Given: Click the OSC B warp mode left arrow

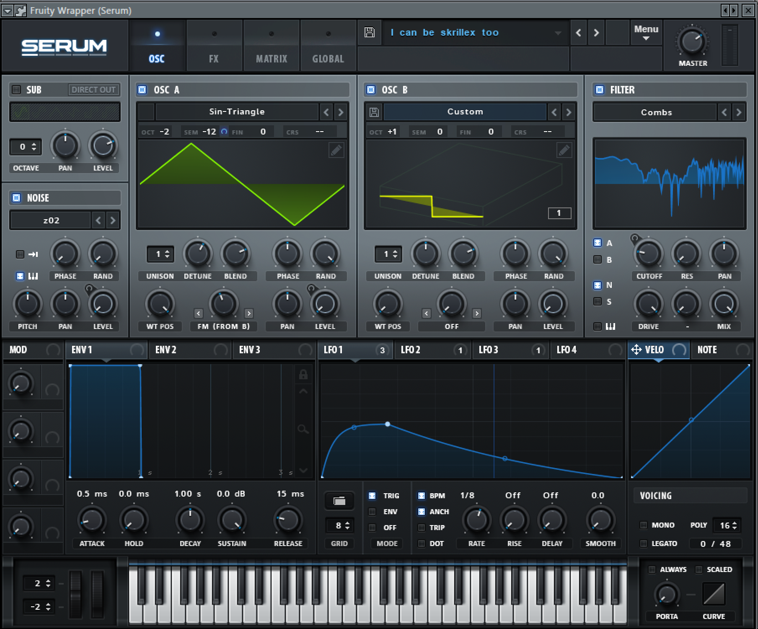Looking at the screenshot, I should point(427,313).
